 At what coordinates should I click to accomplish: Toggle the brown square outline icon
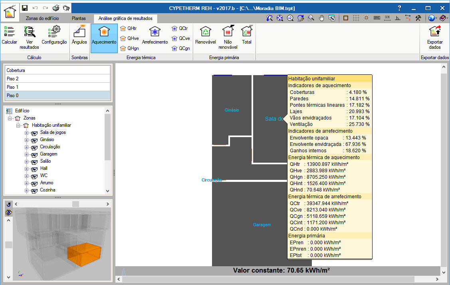pos(346,18)
